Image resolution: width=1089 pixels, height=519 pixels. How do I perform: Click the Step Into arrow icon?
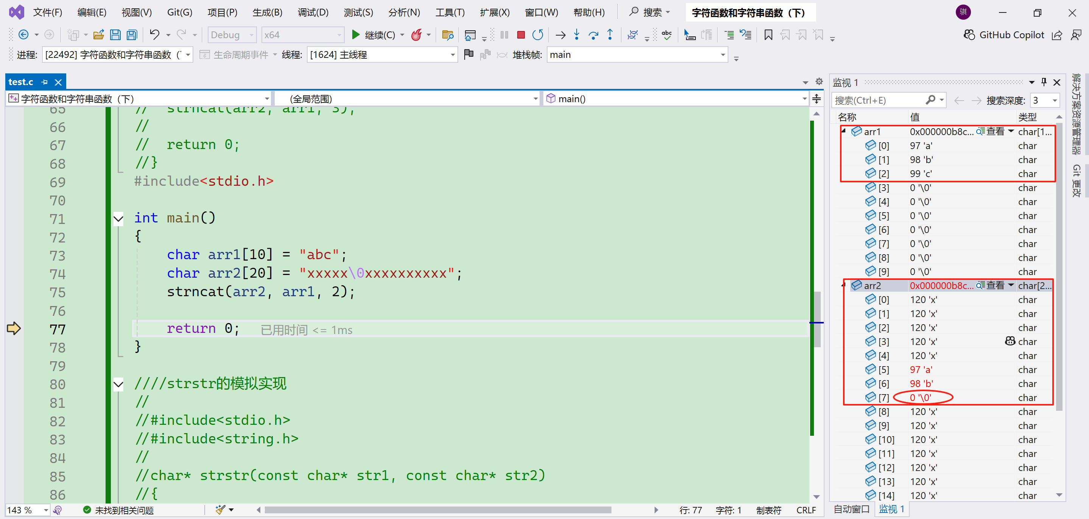pyautogui.click(x=577, y=35)
